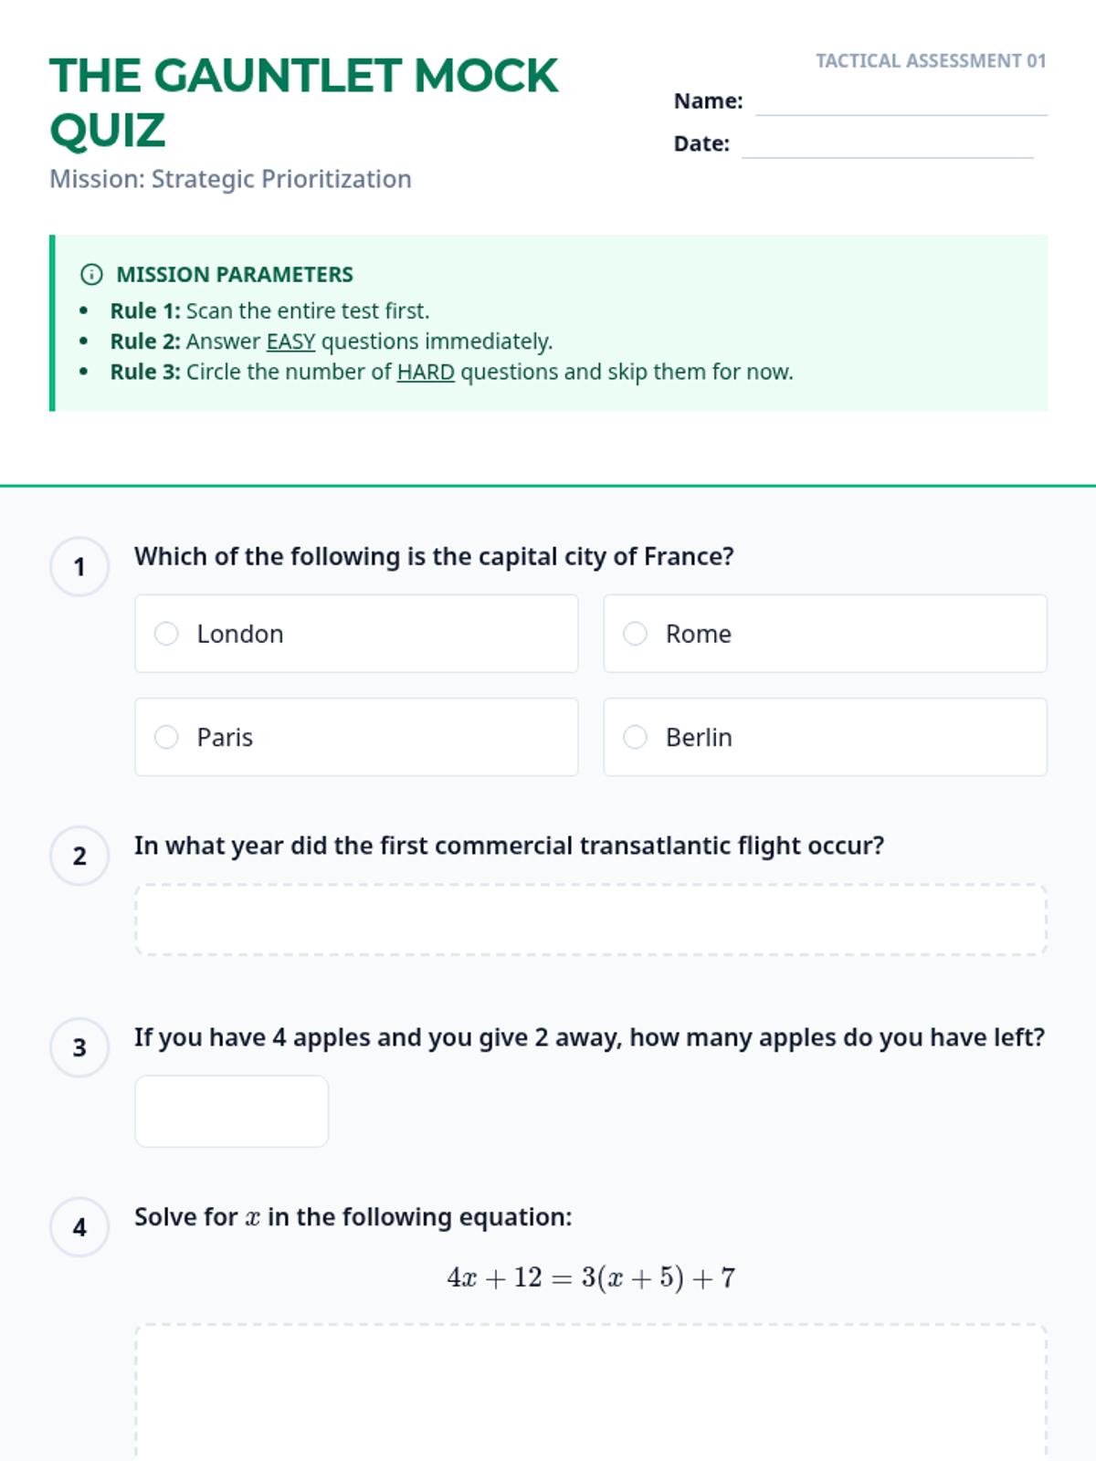The image size is (1096, 1461).
Task: Click the Name input line
Action: pyautogui.click(x=901, y=102)
